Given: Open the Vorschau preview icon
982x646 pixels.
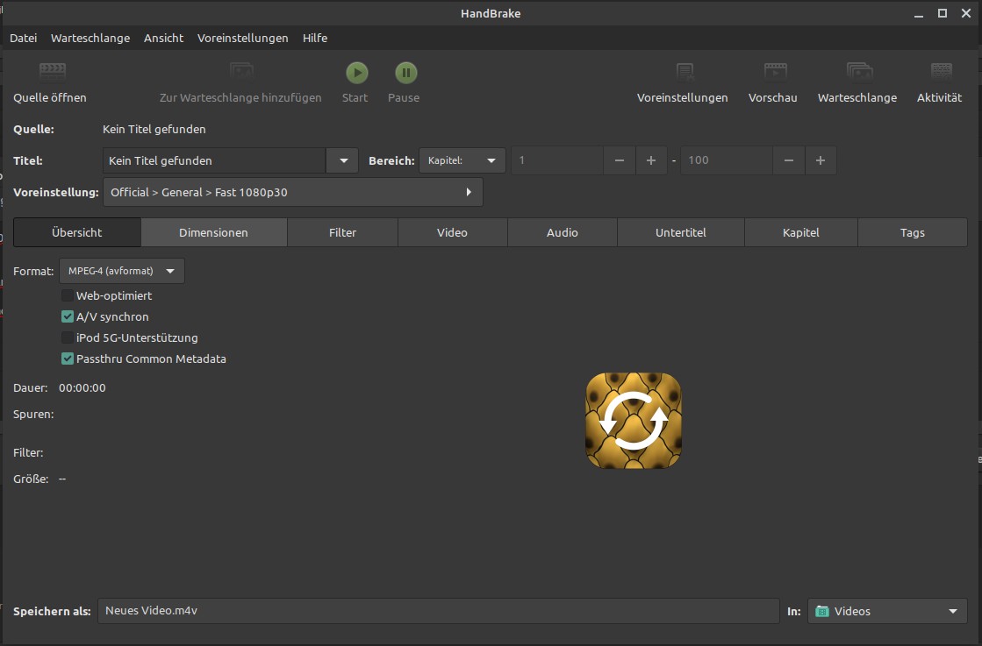Looking at the screenshot, I should [775, 72].
